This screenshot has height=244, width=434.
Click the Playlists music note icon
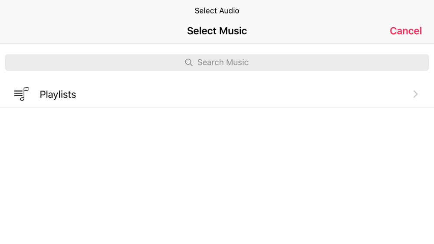21,94
